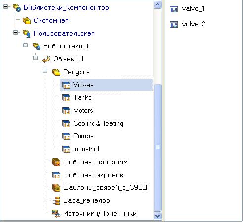This screenshot has height=222, width=243.
Task: Click the Pumps resource icon
Action: coord(66,136)
